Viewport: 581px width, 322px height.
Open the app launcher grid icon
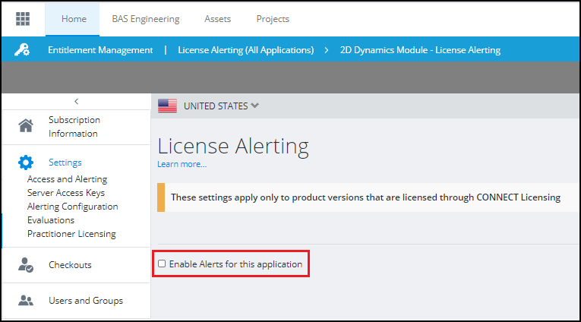tap(23, 19)
